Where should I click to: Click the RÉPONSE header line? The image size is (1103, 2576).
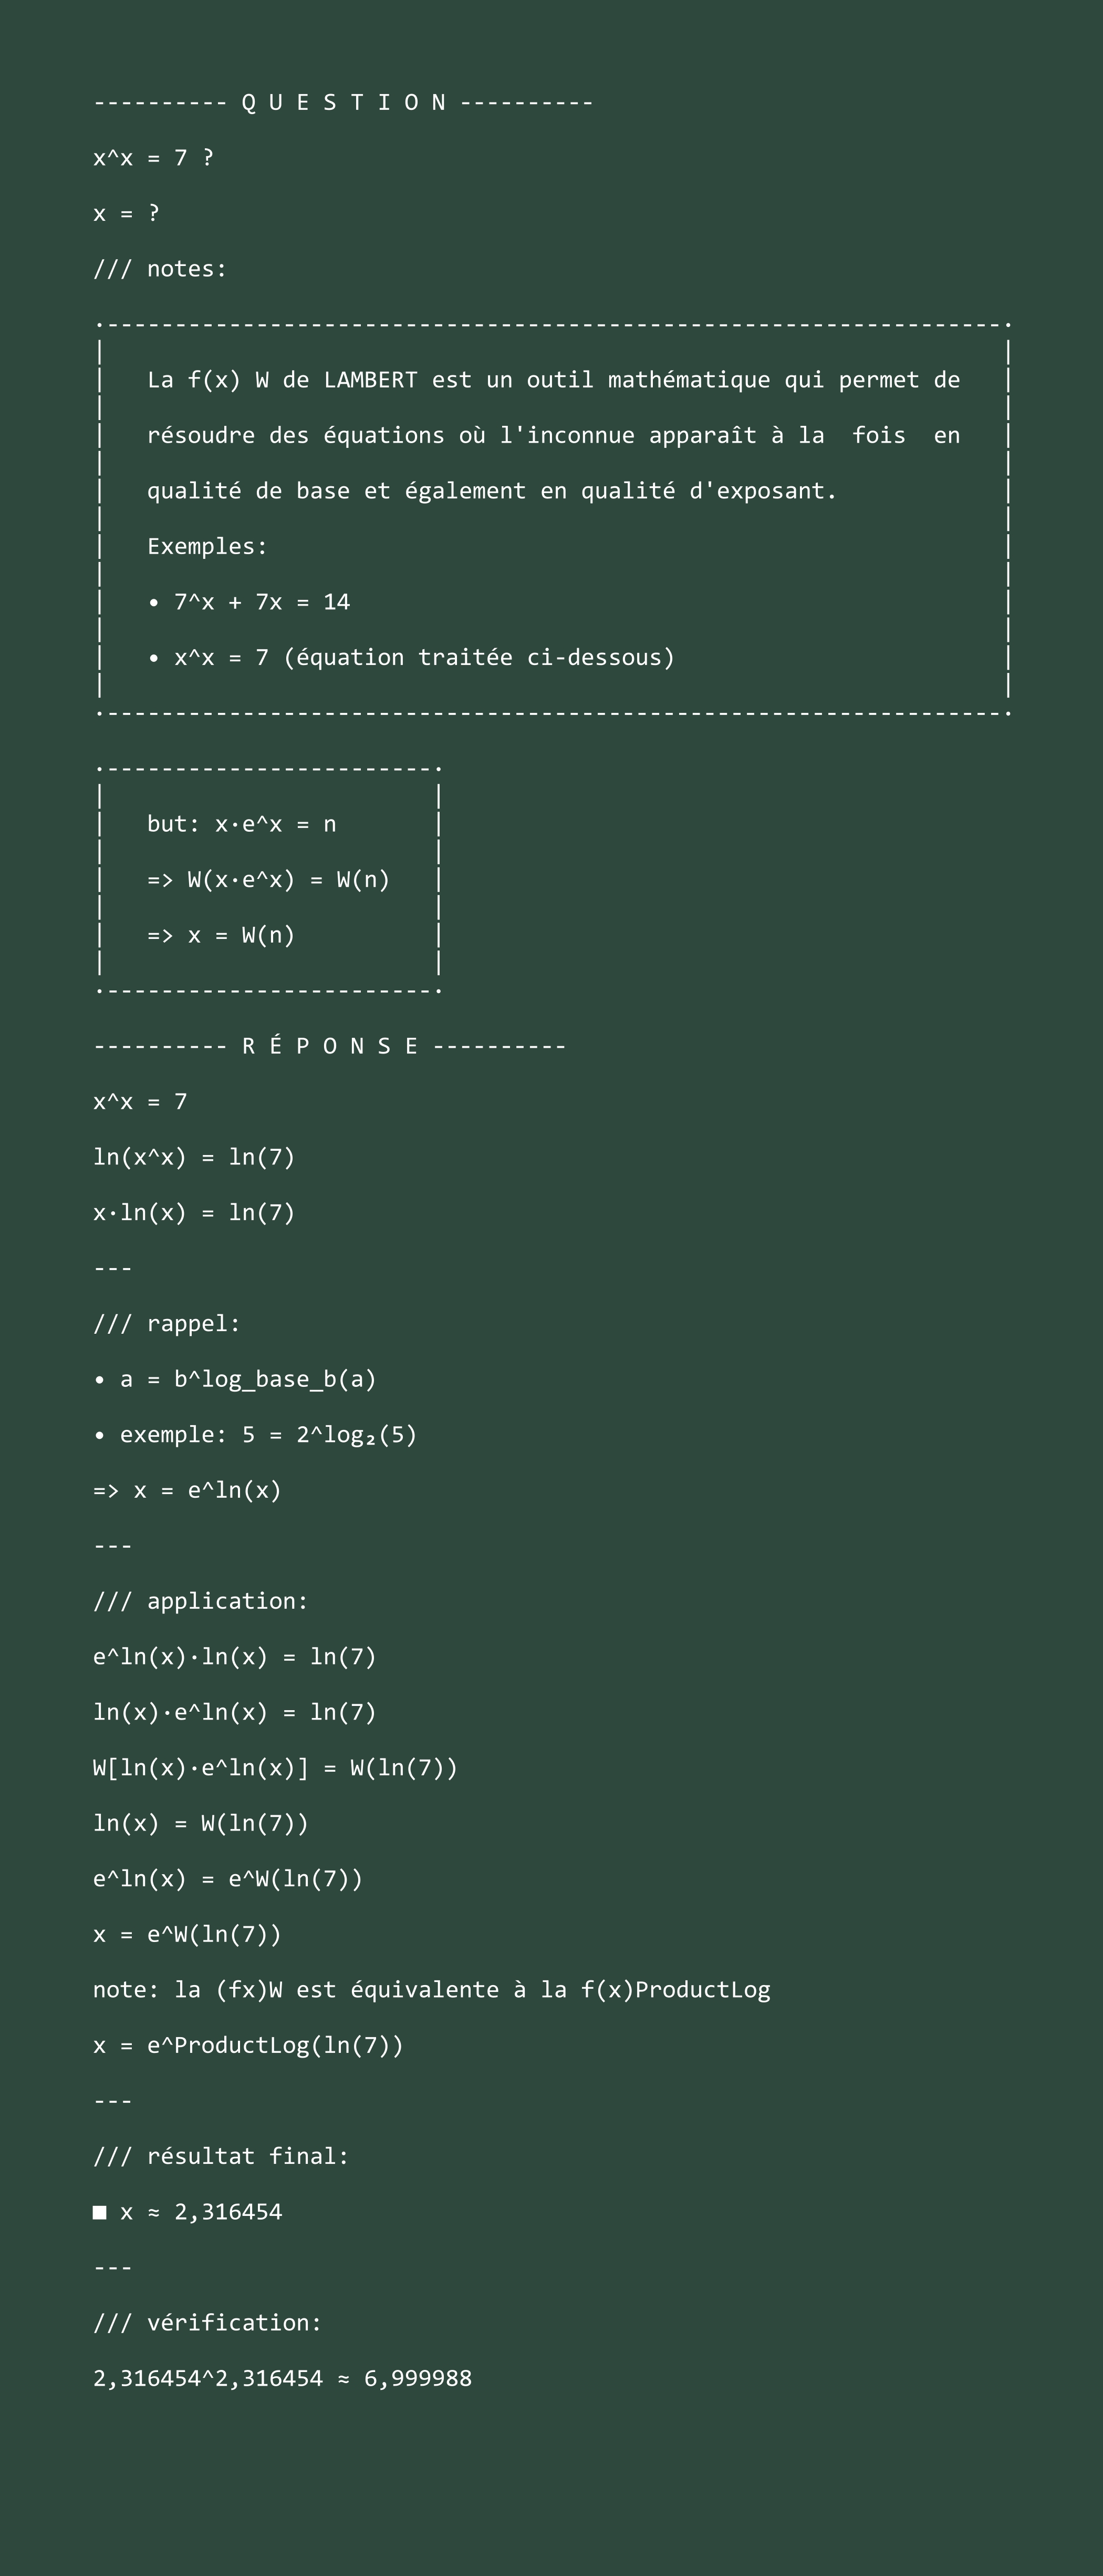tap(330, 1046)
